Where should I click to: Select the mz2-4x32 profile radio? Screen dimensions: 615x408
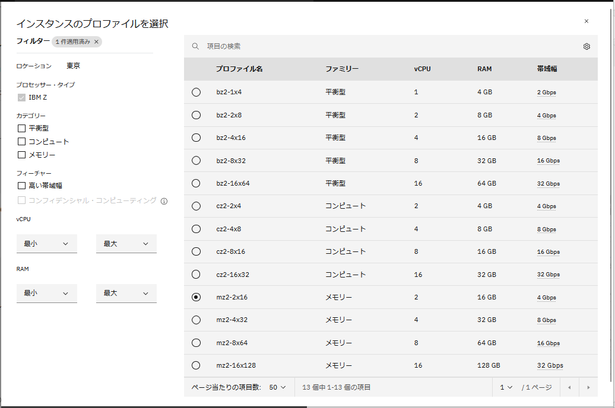[196, 320]
